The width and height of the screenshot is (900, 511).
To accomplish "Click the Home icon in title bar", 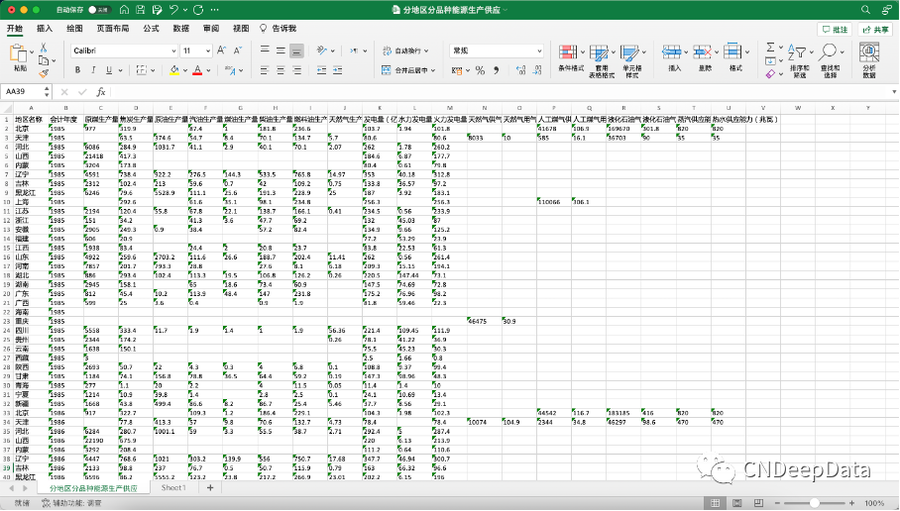I will pos(124,10).
